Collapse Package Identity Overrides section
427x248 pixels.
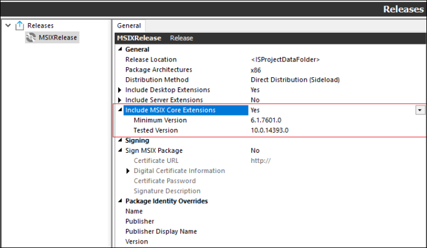120,202
